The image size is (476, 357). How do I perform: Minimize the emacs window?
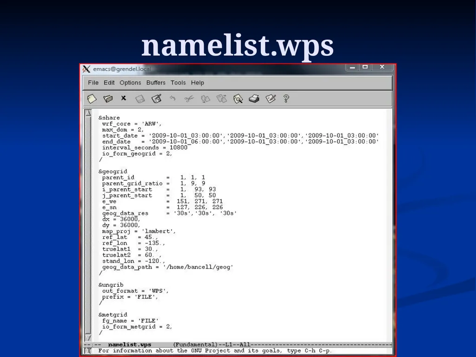click(x=352, y=67)
